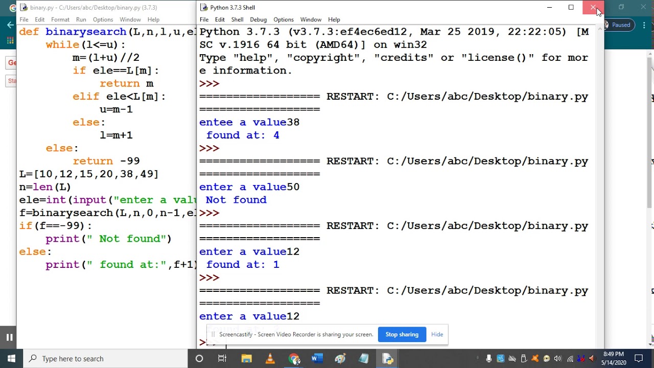This screenshot has height=368, width=654.
Task: Open Options menu in binary.py editor
Action: (103, 19)
